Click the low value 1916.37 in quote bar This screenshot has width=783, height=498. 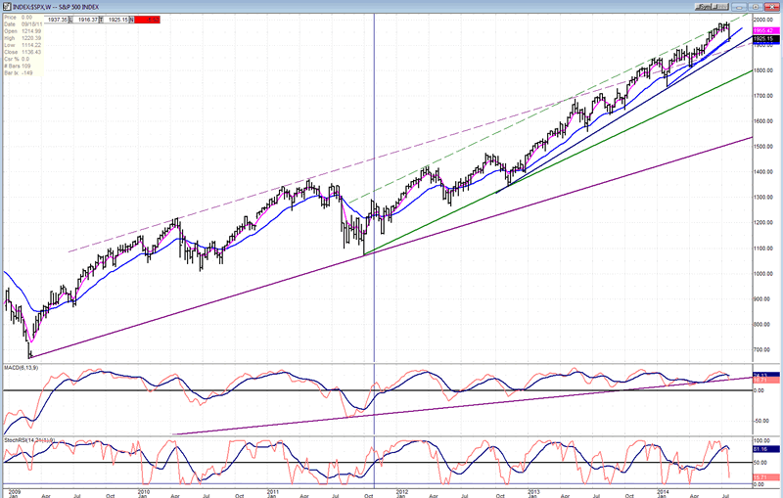point(87,20)
